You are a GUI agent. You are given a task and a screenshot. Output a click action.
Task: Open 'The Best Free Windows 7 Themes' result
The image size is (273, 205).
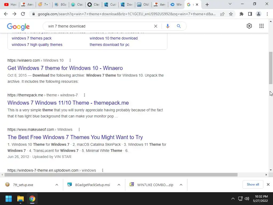[75, 137]
